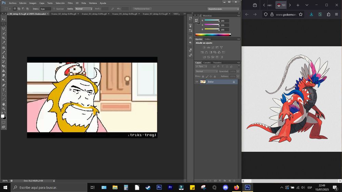The image size is (342, 192).
Task: Go back in the Firefox window
Action: pos(247,14)
